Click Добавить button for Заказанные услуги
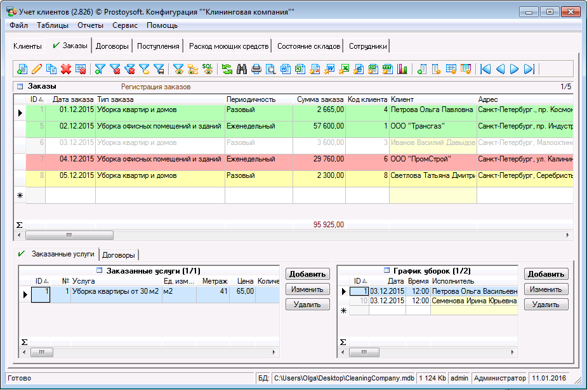The width and height of the screenshot is (587, 390). [x=307, y=274]
